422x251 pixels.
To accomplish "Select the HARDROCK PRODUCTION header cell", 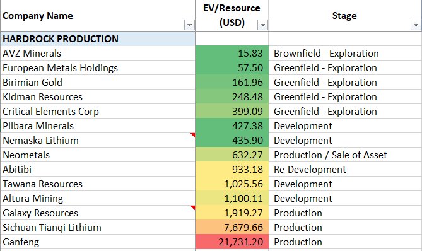I will (98, 38).
